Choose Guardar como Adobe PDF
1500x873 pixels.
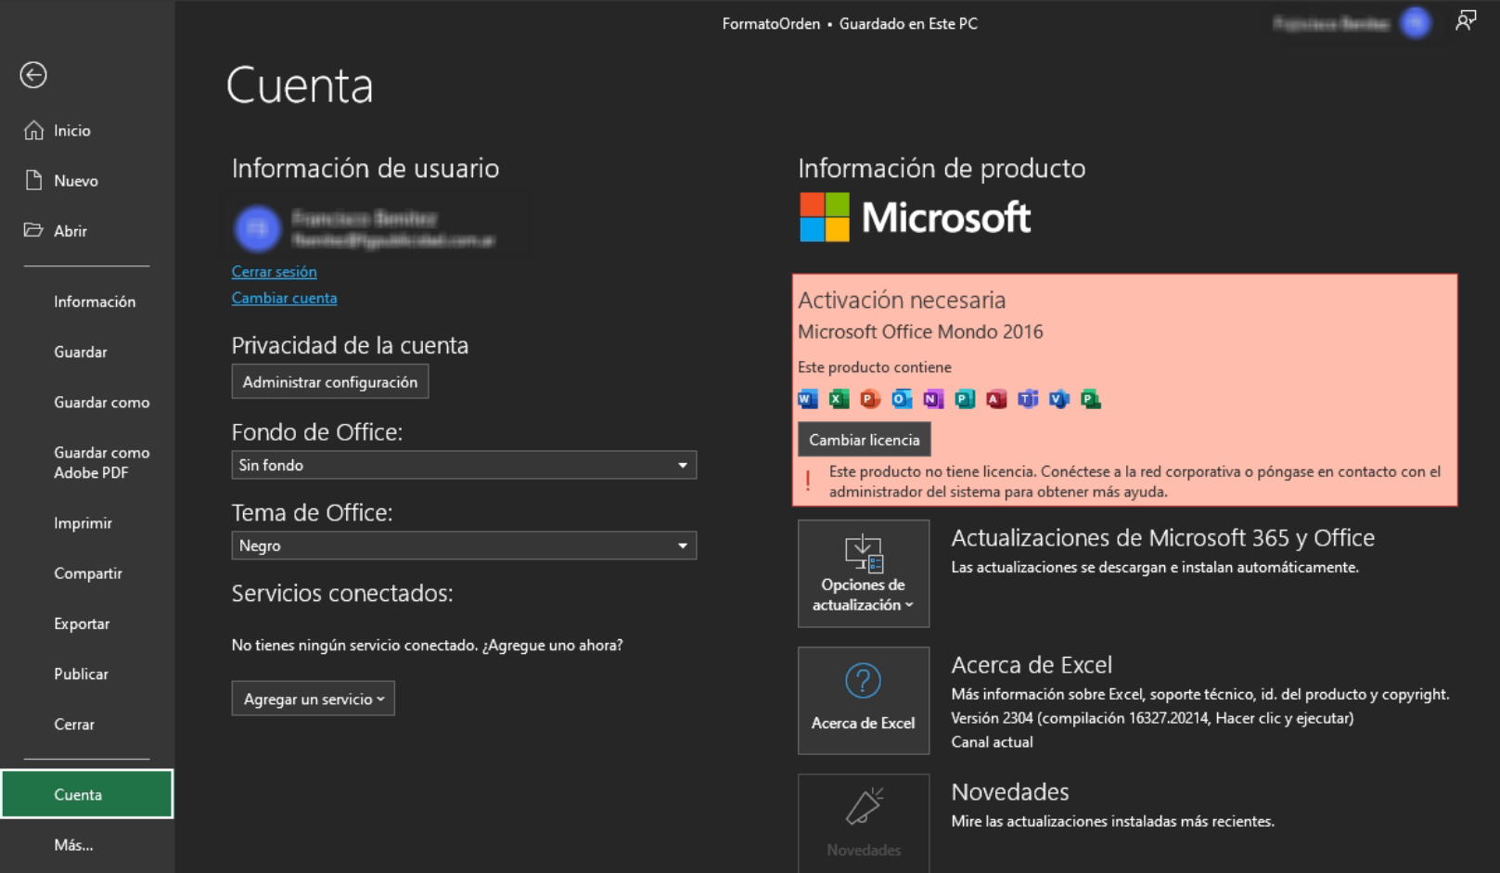pyautogui.click(x=102, y=462)
